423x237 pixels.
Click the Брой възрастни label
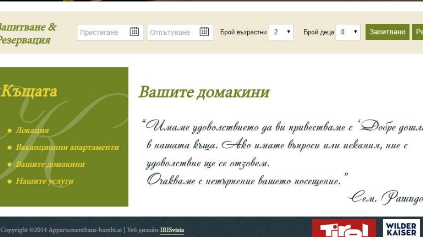(243, 32)
